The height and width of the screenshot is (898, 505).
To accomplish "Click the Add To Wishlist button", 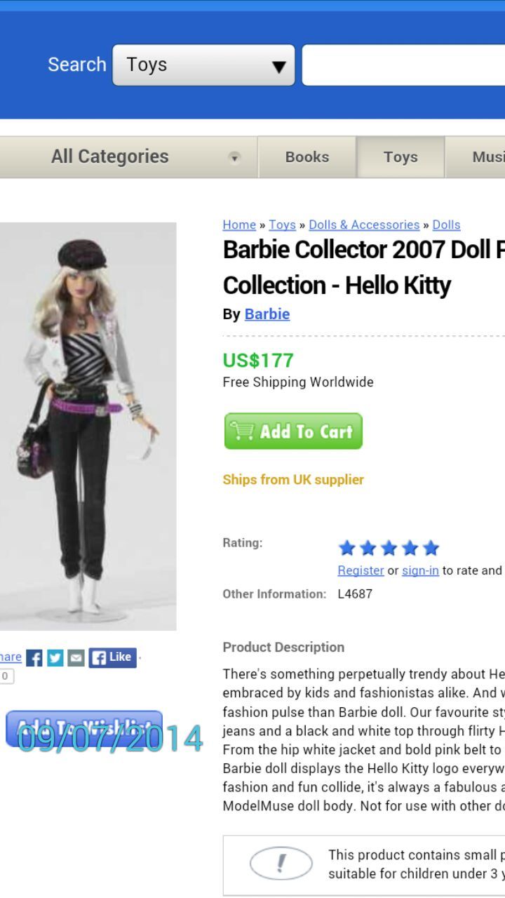I will [84, 728].
